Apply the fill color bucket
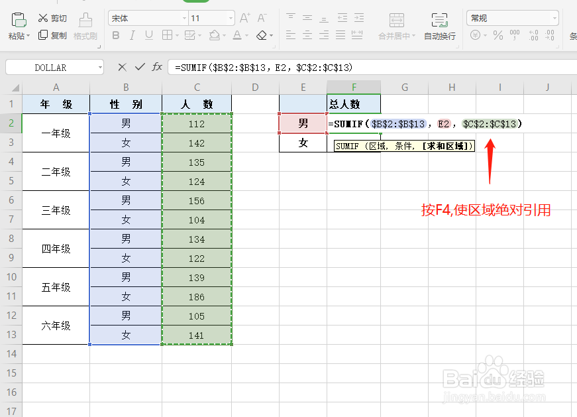The image size is (577, 417). [214, 35]
